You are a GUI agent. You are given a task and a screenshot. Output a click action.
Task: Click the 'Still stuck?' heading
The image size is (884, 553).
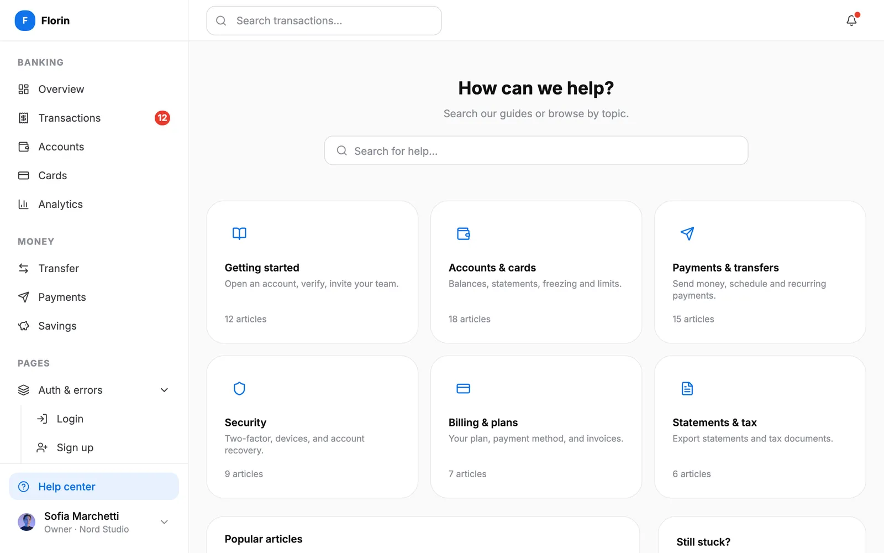click(x=703, y=542)
